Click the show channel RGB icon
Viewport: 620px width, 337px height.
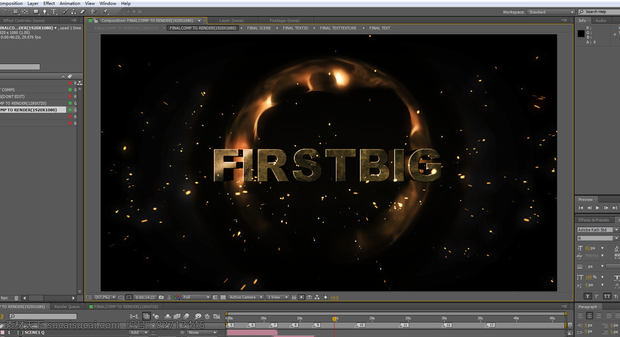[177, 297]
